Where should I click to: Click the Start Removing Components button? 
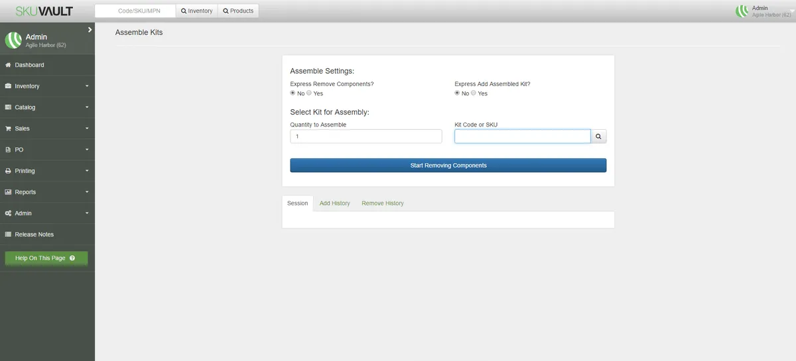pyautogui.click(x=448, y=166)
